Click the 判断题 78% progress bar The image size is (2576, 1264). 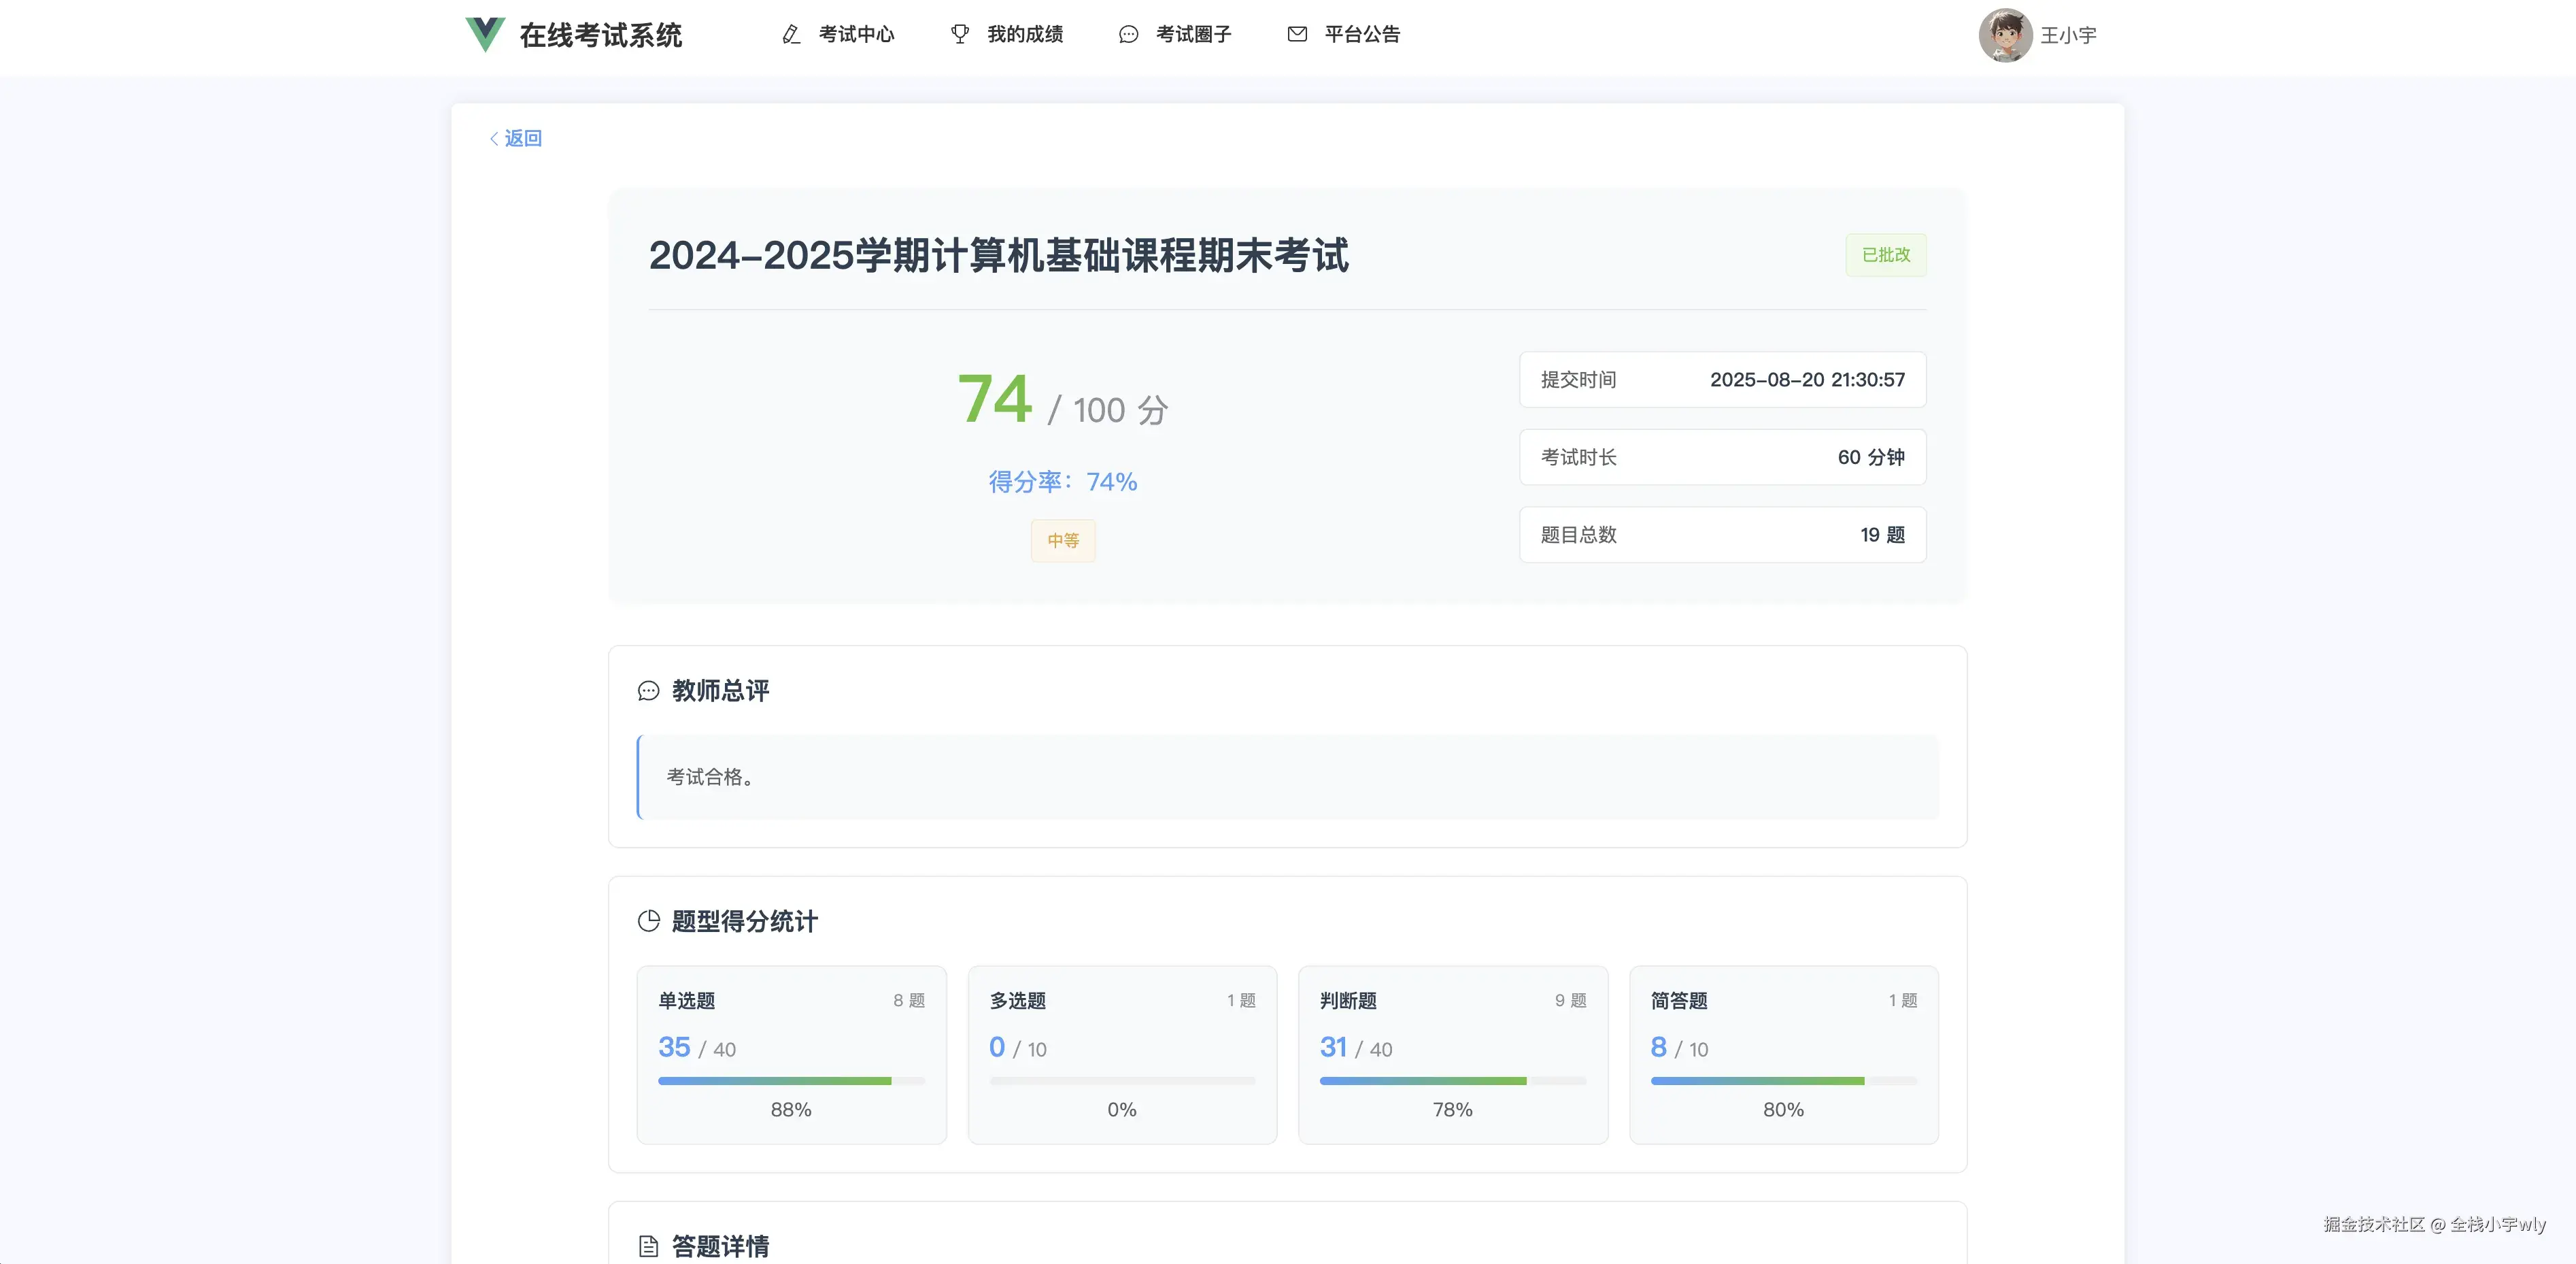(1452, 1081)
